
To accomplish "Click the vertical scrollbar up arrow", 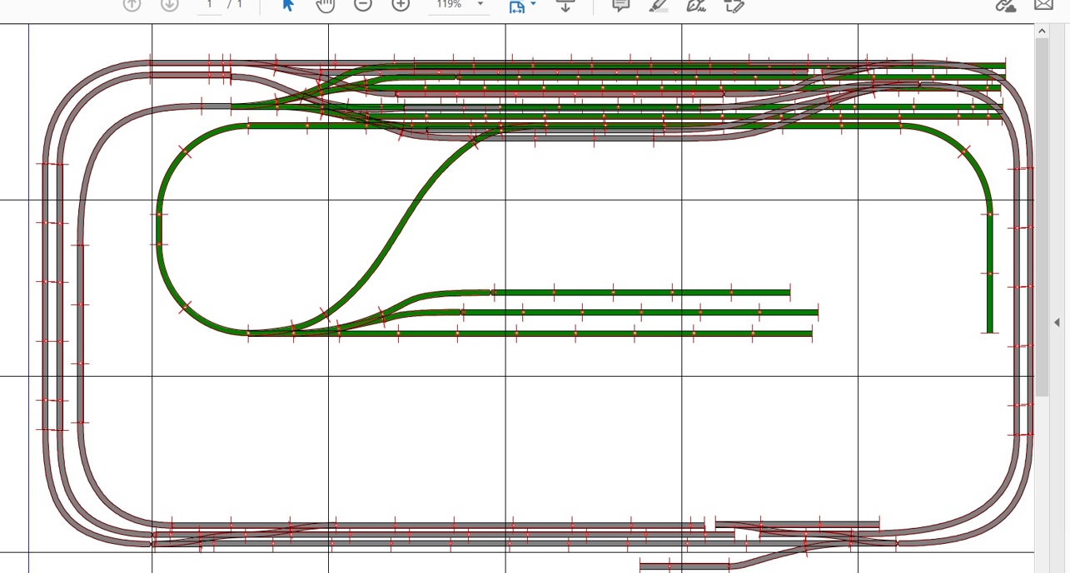I will click(x=1041, y=31).
